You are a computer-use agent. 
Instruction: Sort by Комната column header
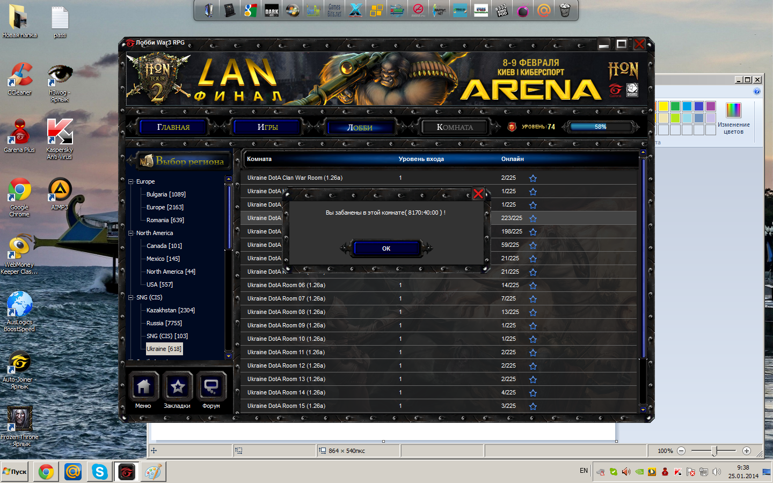[259, 159]
